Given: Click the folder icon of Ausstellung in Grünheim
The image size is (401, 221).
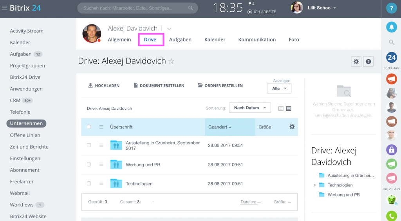Looking at the screenshot, I should (116, 145).
